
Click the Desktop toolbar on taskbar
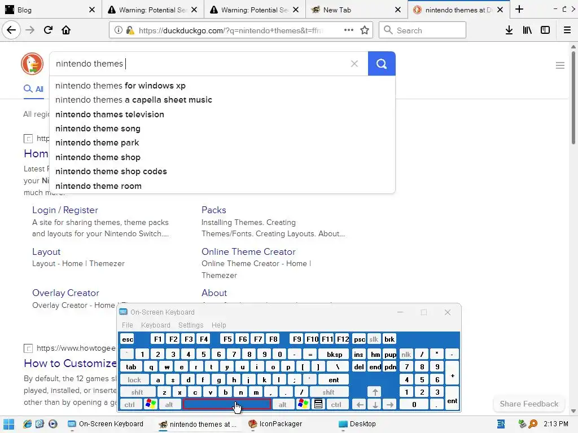[357, 424]
